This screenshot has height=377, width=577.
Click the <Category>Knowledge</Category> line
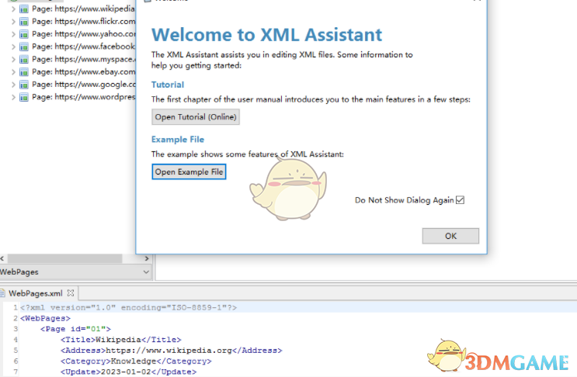point(136,361)
